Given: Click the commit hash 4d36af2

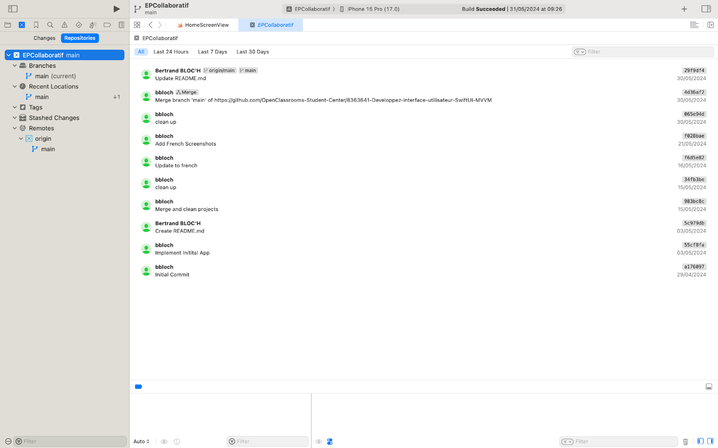Looking at the screenshot, I should coord(694,92).
